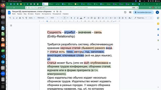Open Google Tasks side panel

click(158, 29)
